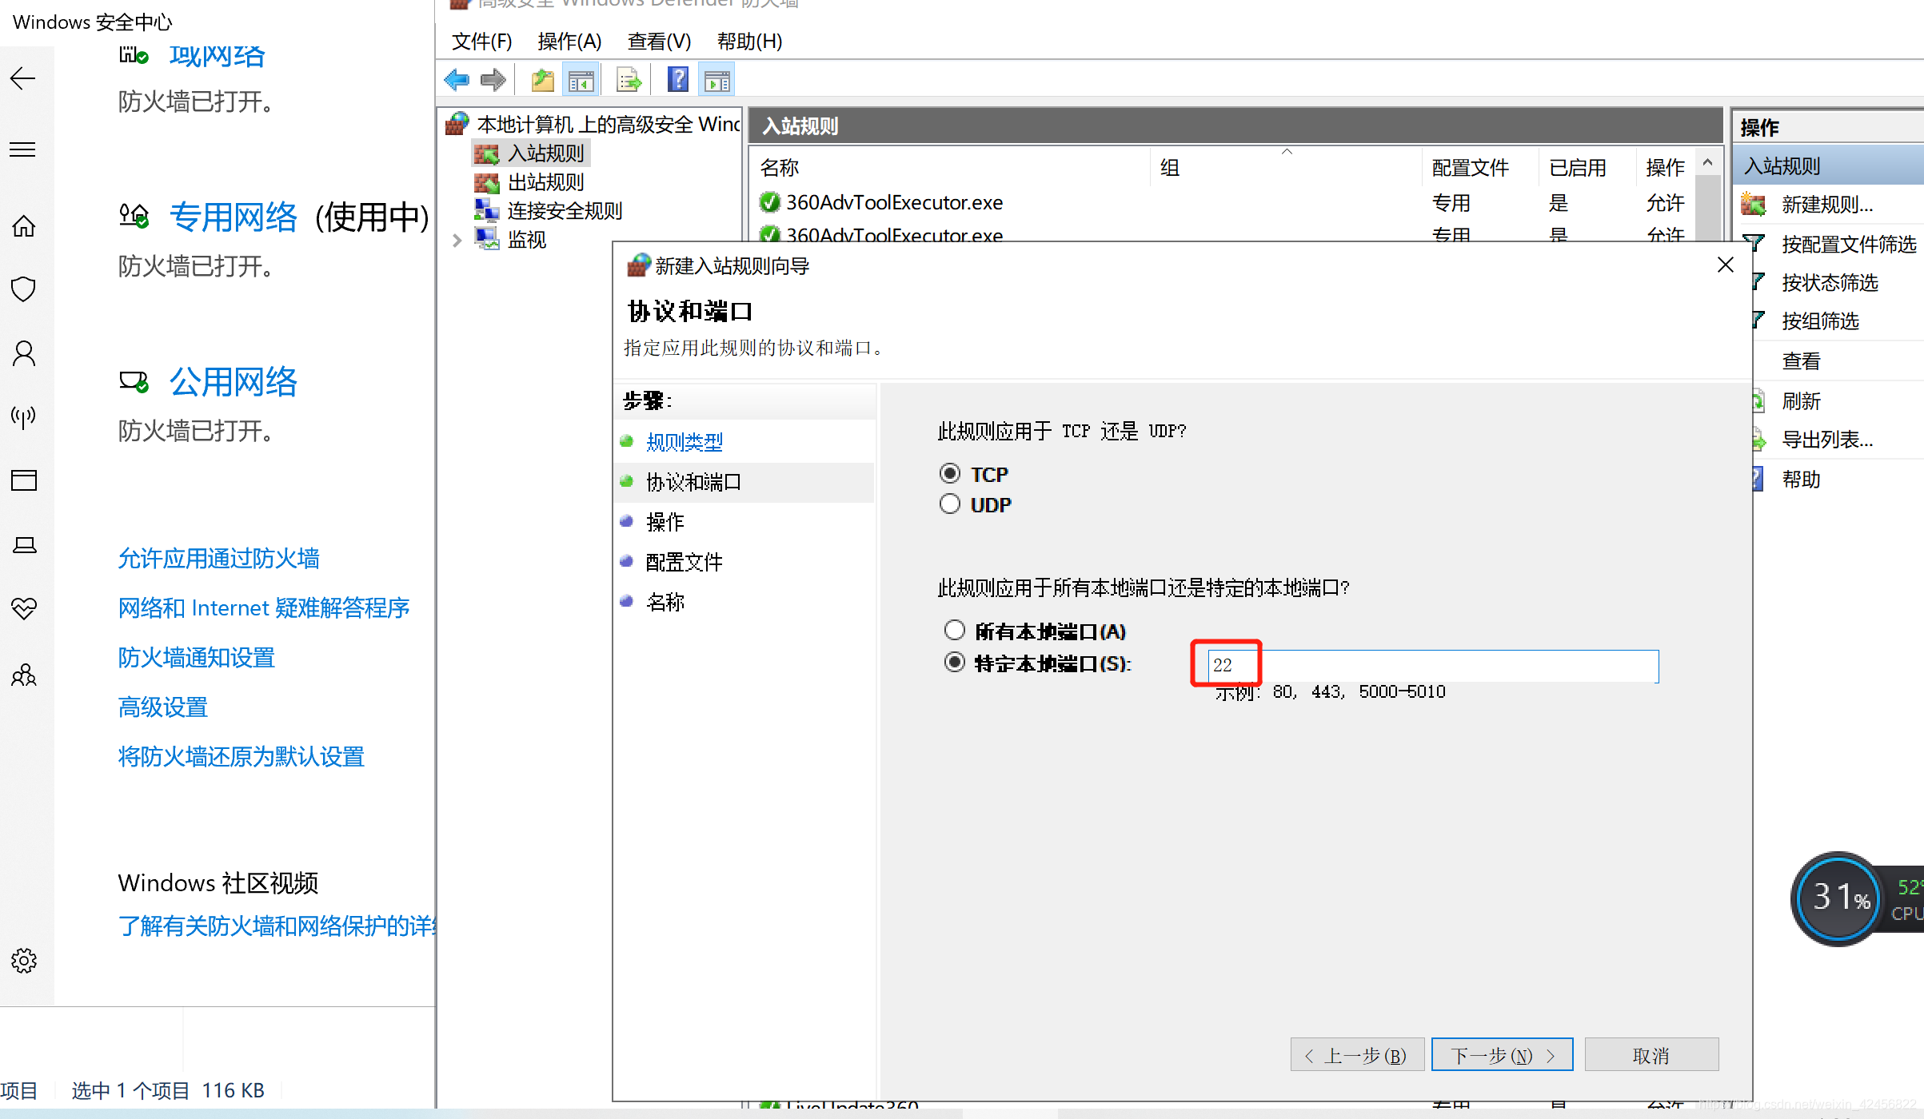Click the 新建规则 action icon
1924x1119 pixels.
pos(1754,205)
